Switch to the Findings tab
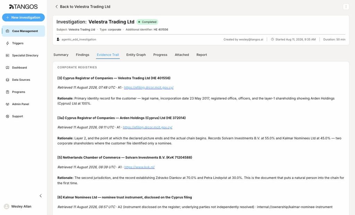 tap(83, 55)
